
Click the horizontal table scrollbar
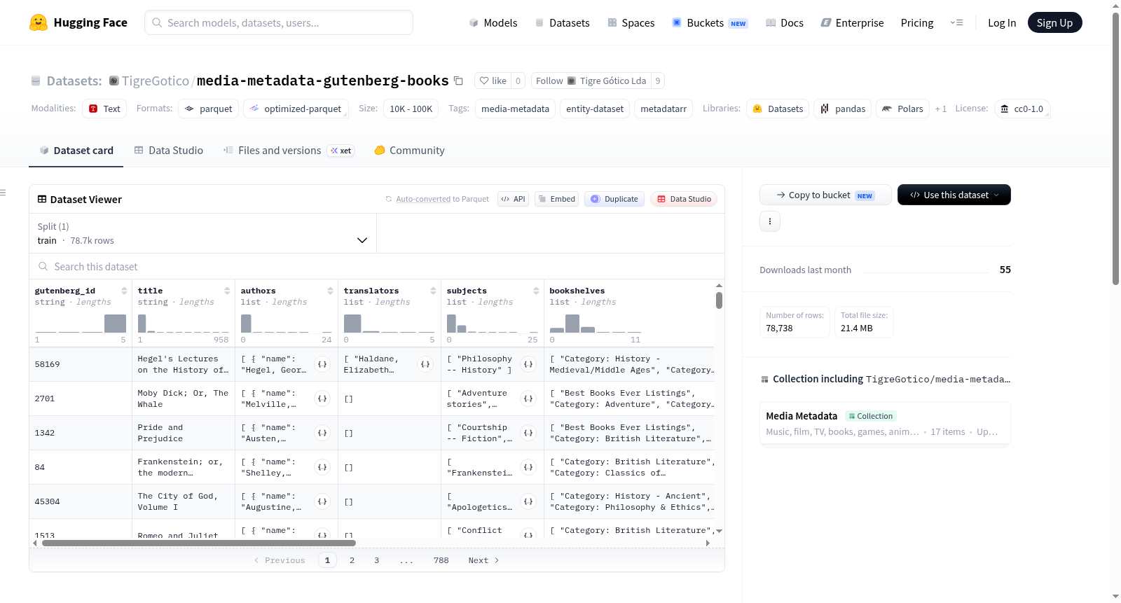coord(199,543)
